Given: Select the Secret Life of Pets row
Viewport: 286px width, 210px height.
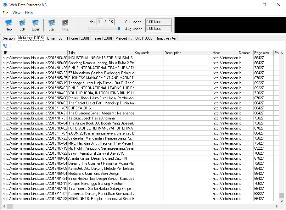Looking at the screenshot, I should [x=140, y=103].
